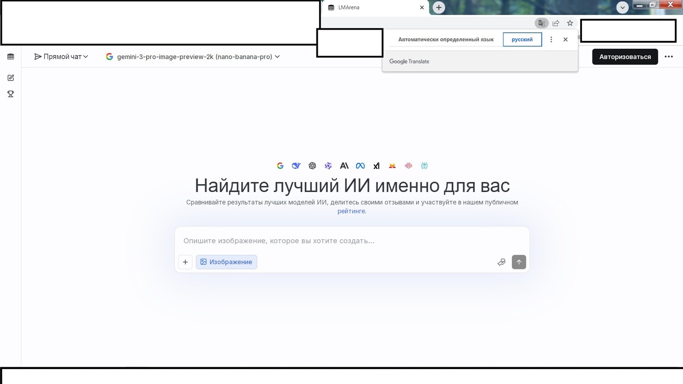Close the Google Translate popup
The width and height of the screenshot is (683, 384).
pyautogui.click(x=565, y=40)
